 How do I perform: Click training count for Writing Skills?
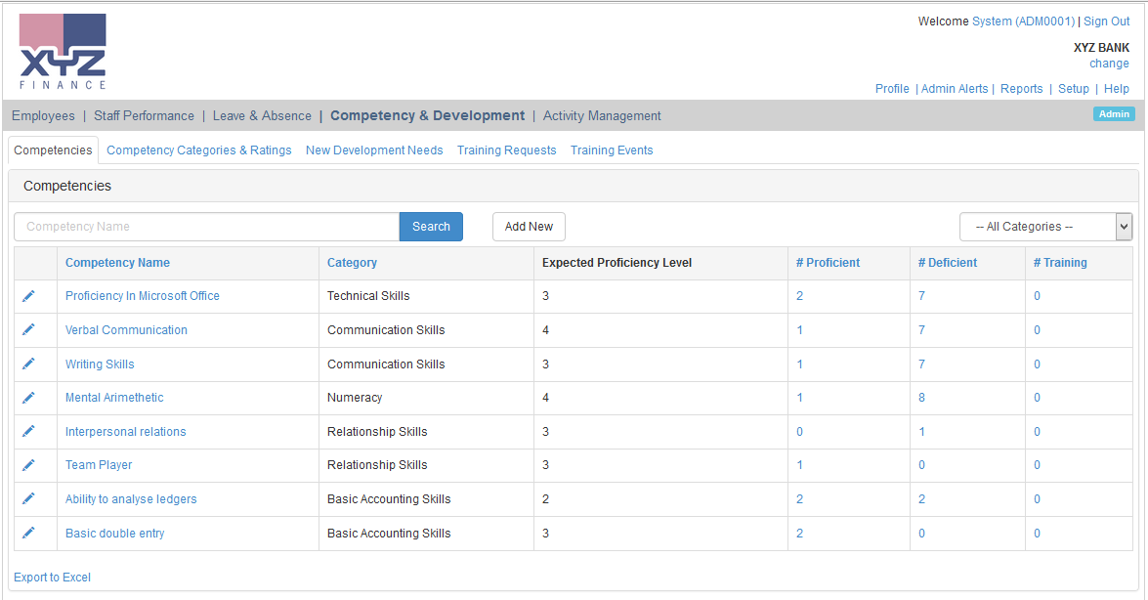1037,364
